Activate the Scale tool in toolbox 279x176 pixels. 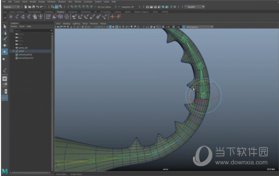coord(5,59)
